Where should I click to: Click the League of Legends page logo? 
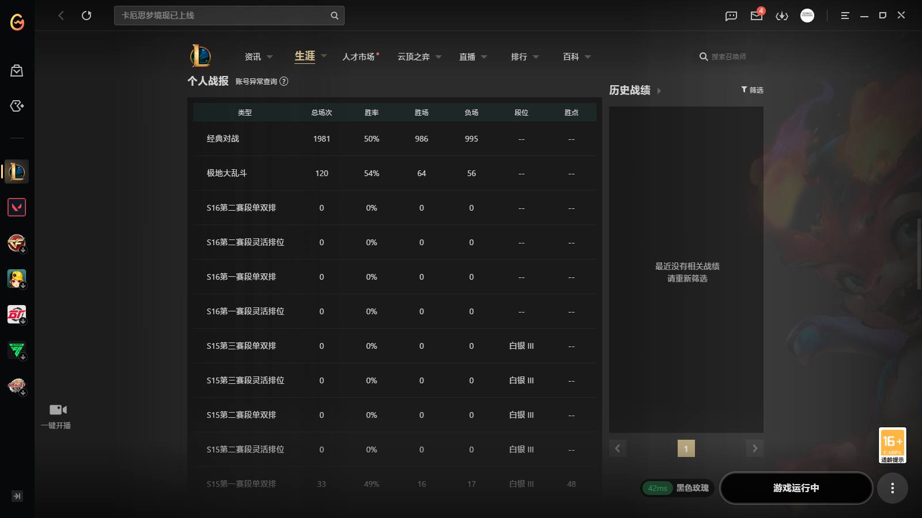201,56
